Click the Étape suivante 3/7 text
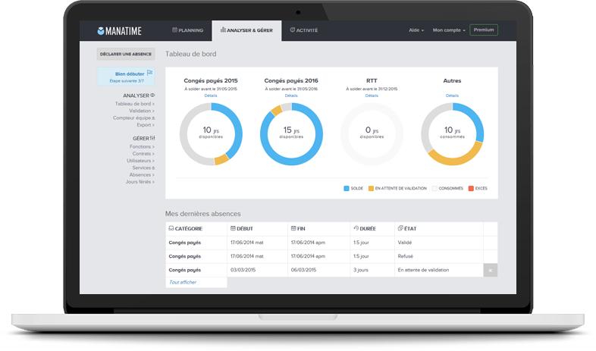The image size is (596, 351). [x=127, y=81]
